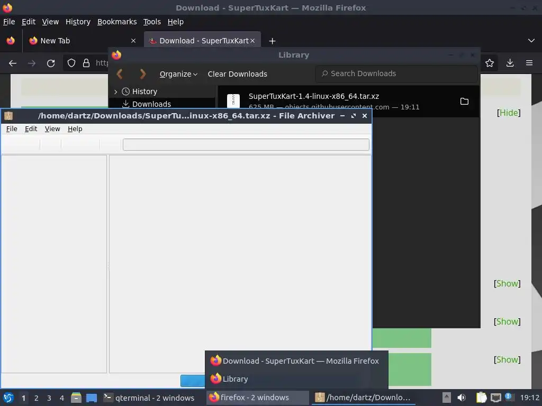This screenshot has height=406, width=542.
Task: Open volume control tray icon
Action: click(x=462, y=398)
